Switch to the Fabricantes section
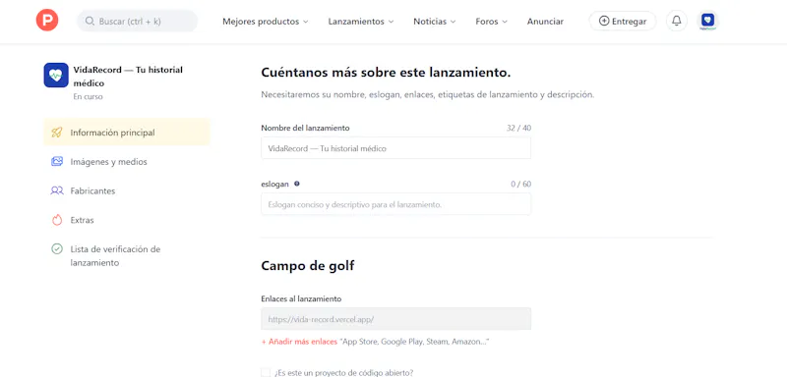This screenshot has height=377, width=787. [x=127, y=190]
